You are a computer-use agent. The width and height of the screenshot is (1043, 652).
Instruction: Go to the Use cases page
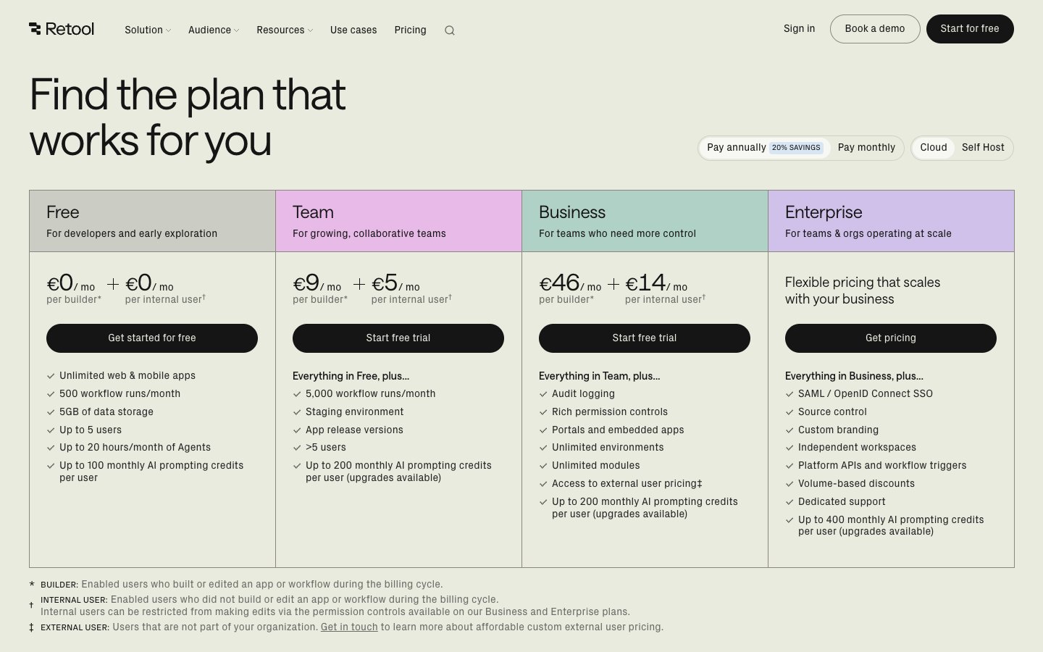pyautogui.click(x=353, y=30)
